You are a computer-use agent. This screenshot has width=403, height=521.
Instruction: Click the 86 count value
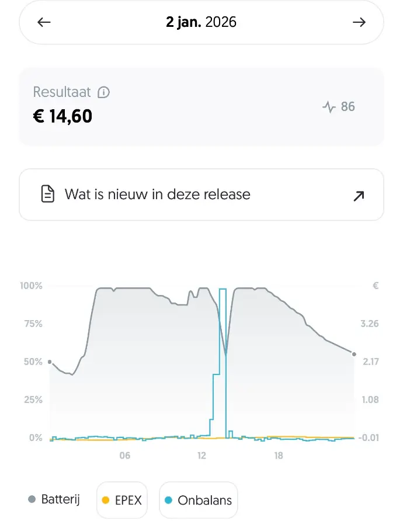point(348,107)
